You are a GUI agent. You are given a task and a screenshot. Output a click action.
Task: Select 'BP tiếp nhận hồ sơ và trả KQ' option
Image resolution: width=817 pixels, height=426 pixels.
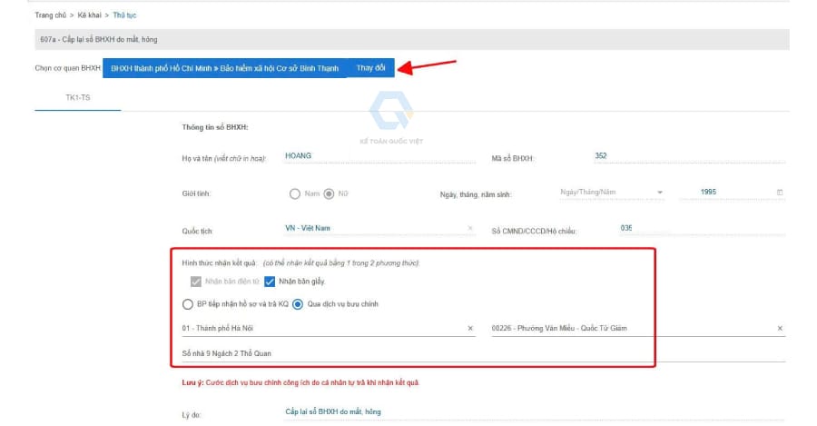pos(188,304)
